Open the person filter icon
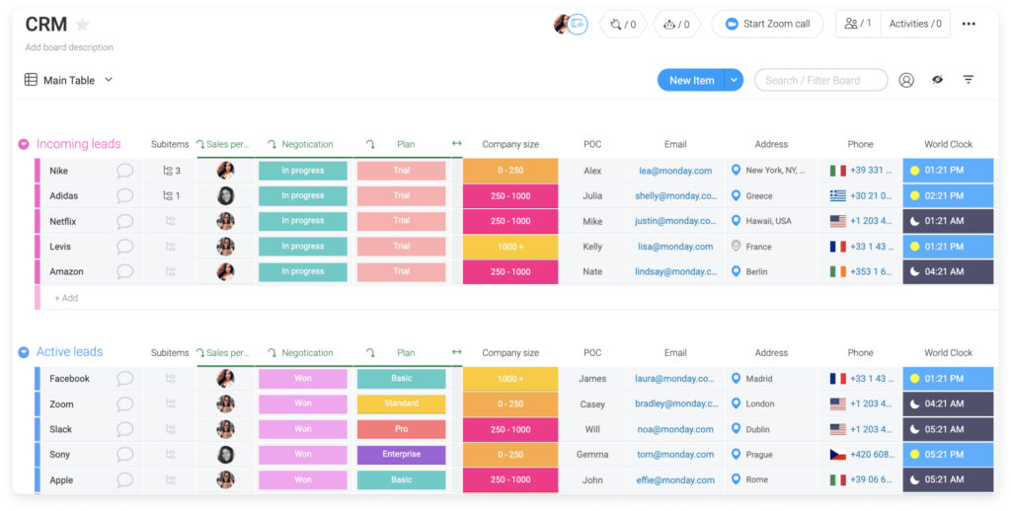Viewport: 1011px width, 511px height. coord(906,81)
